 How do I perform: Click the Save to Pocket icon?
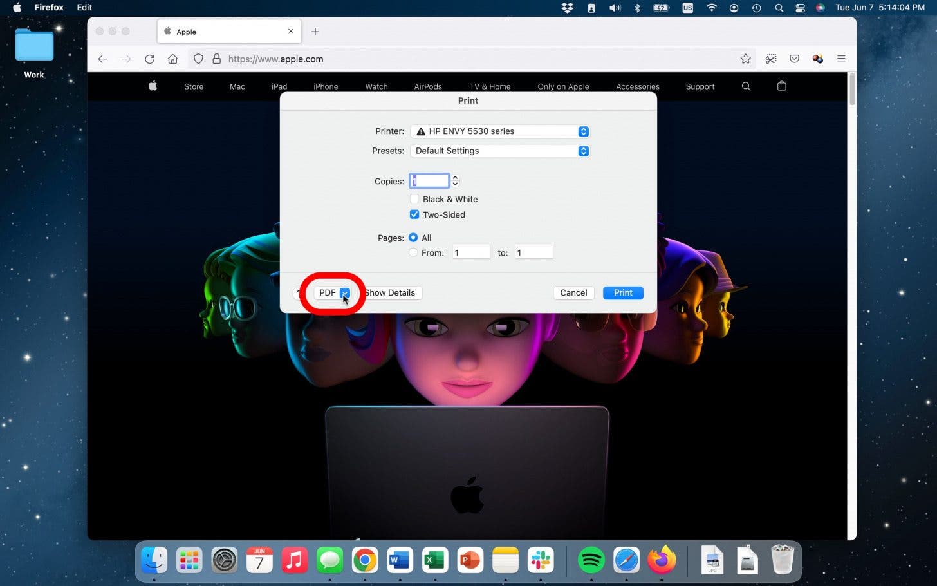(795, 59)
